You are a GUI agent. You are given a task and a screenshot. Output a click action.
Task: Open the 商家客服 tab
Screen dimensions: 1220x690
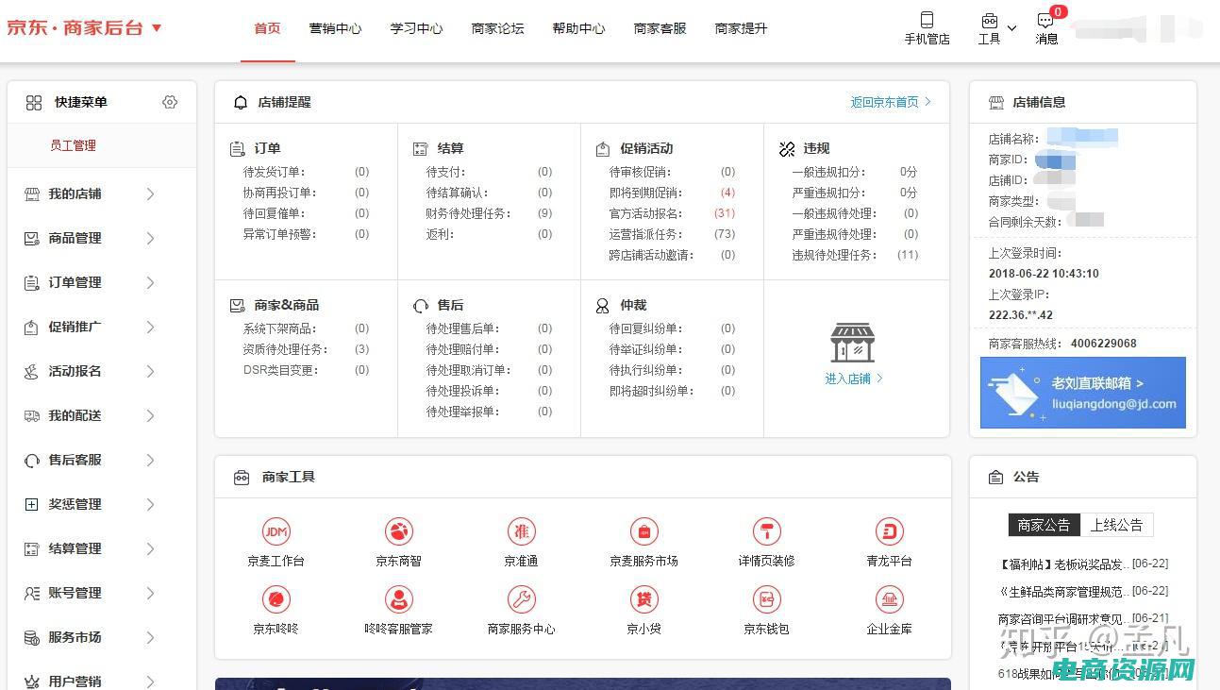click(660, 28)
